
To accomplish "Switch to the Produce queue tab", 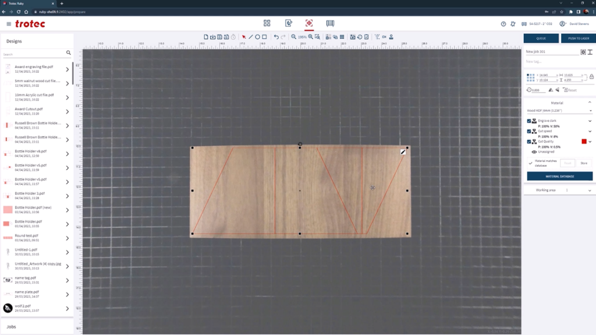I will coord(331,23).
